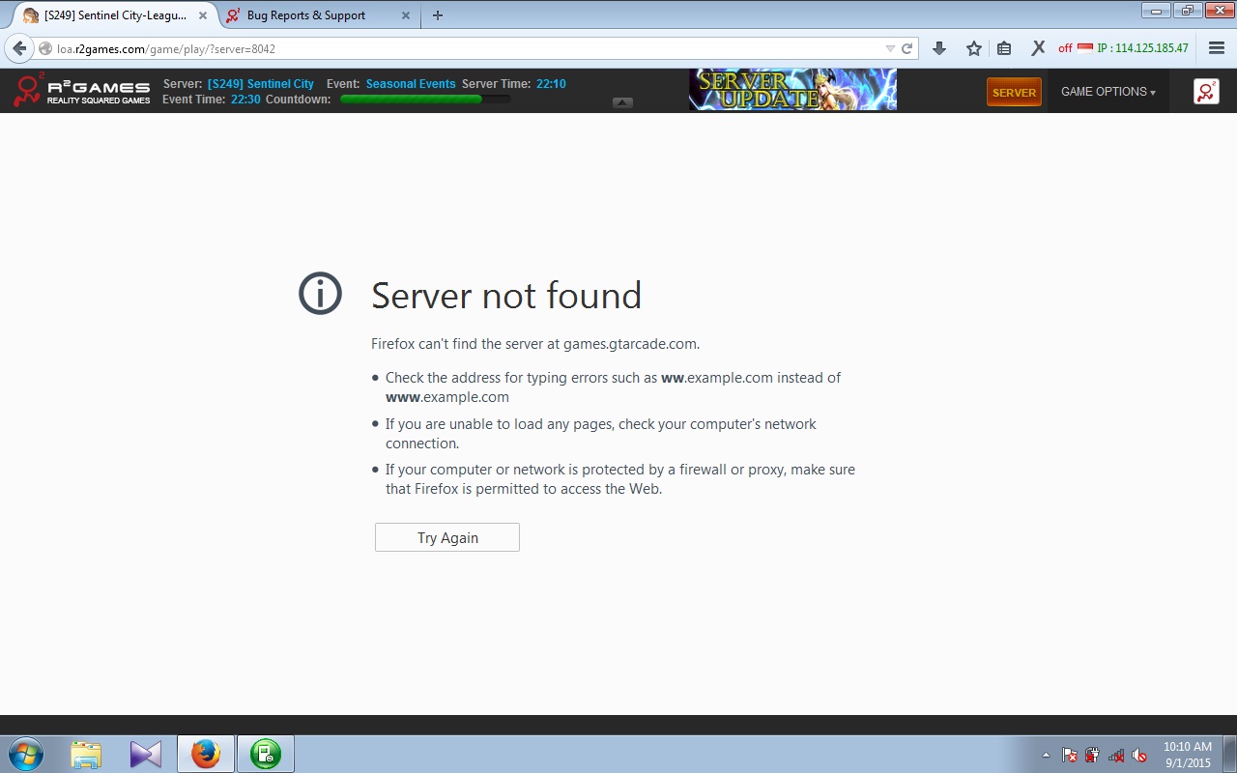This screenshot has width=1237, height=773.
Task: Open the URL bar history dropdown arrow
Action: pos(890,48)
